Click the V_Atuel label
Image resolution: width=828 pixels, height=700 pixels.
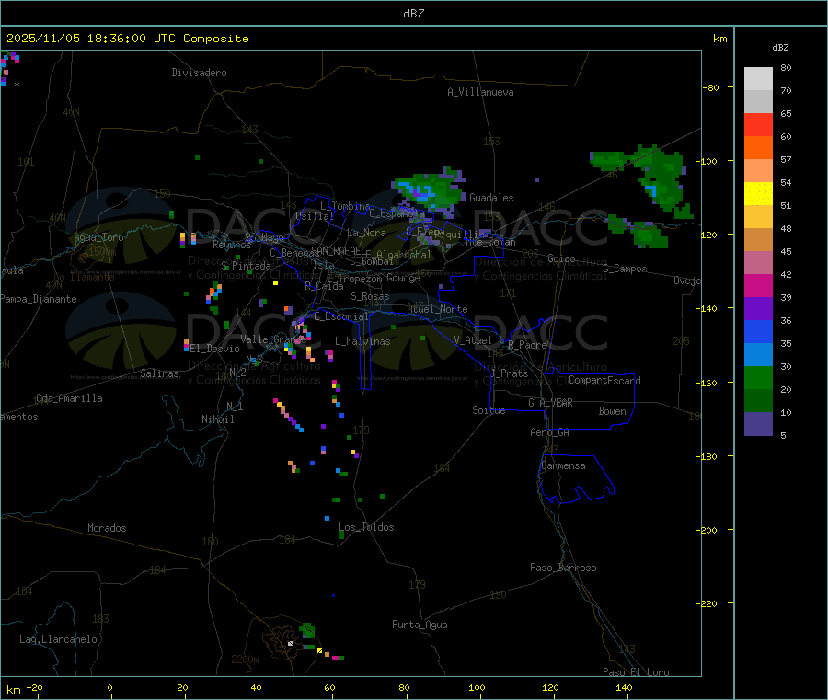pyautogui.click(x=473, y=340)
